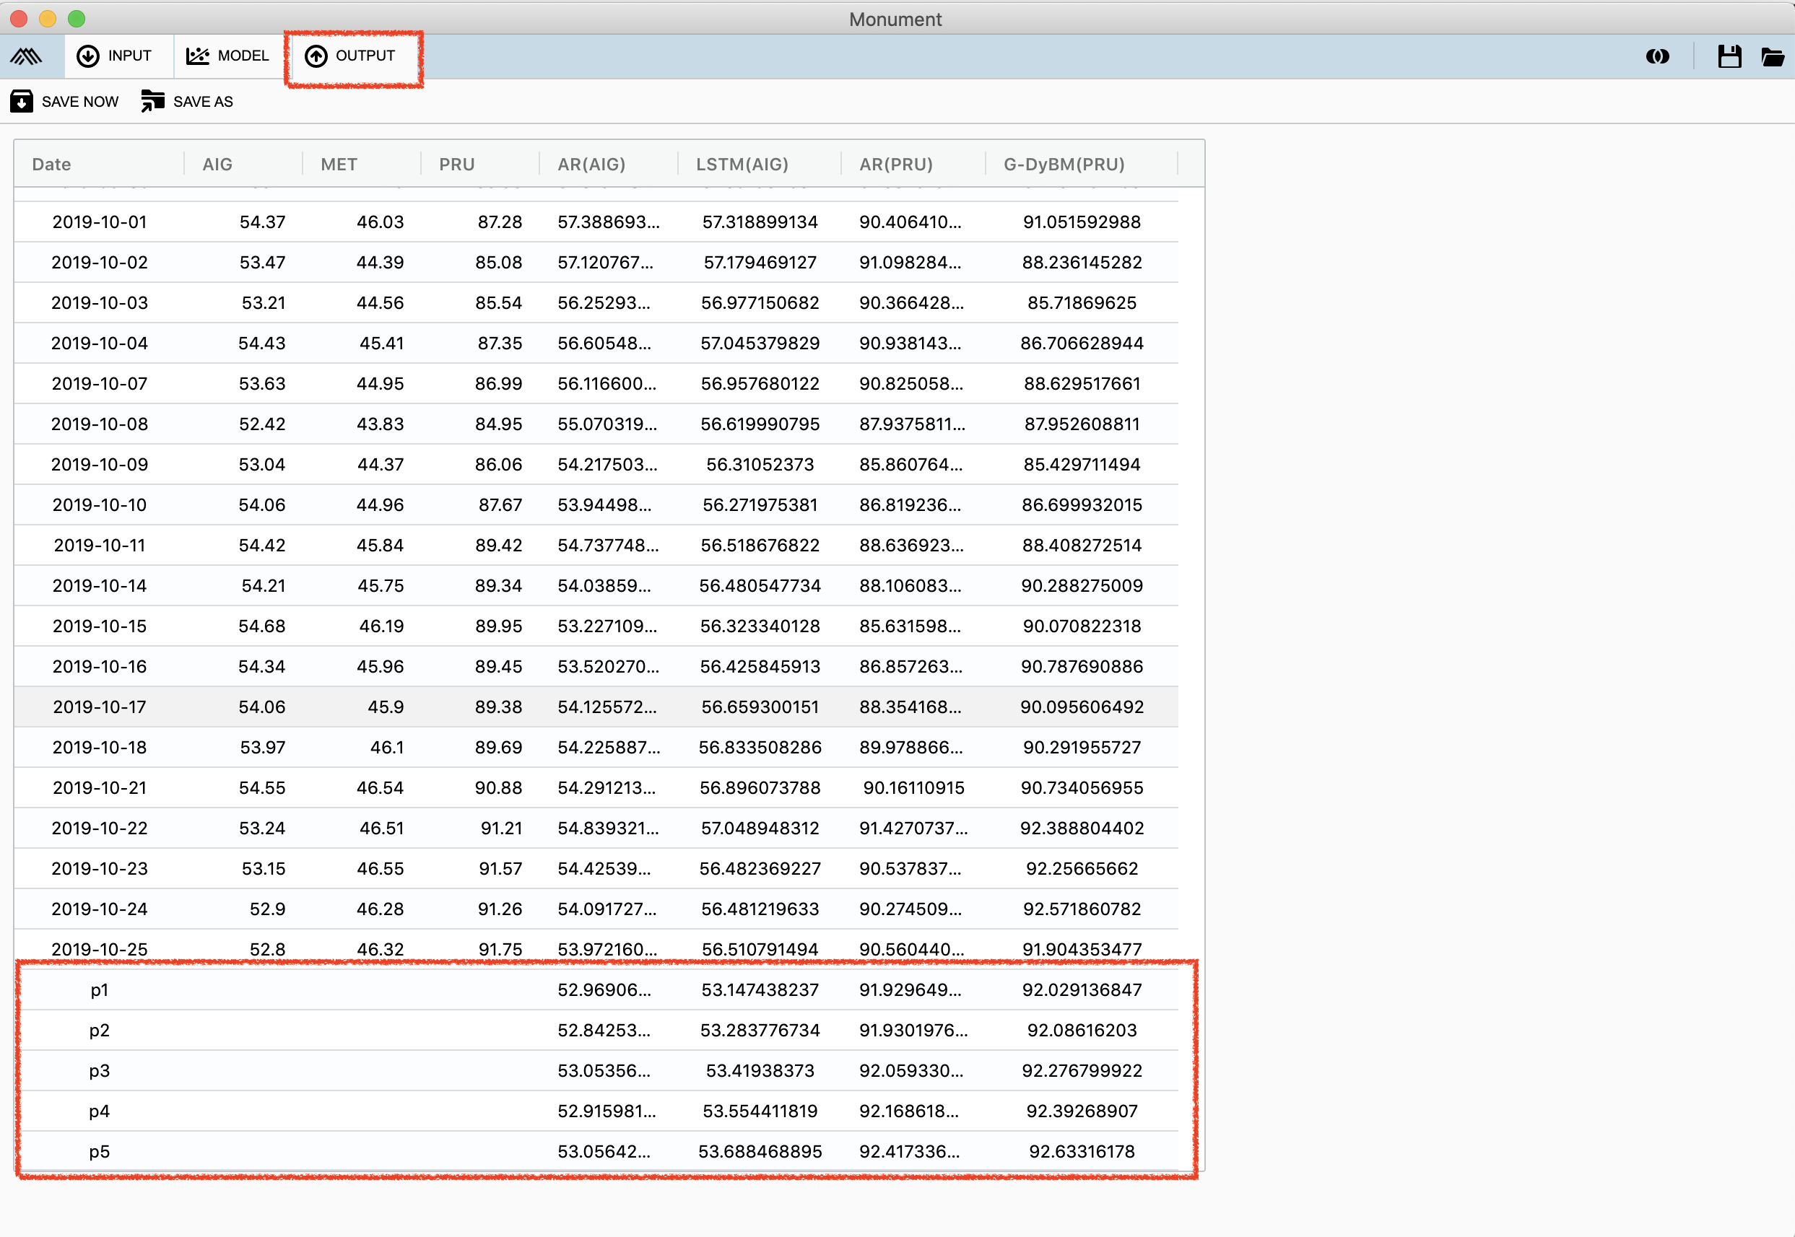The image size is (1795, 1237).
Task: Click the OUTPUT upload arrow icon
Action: (316, 56)
